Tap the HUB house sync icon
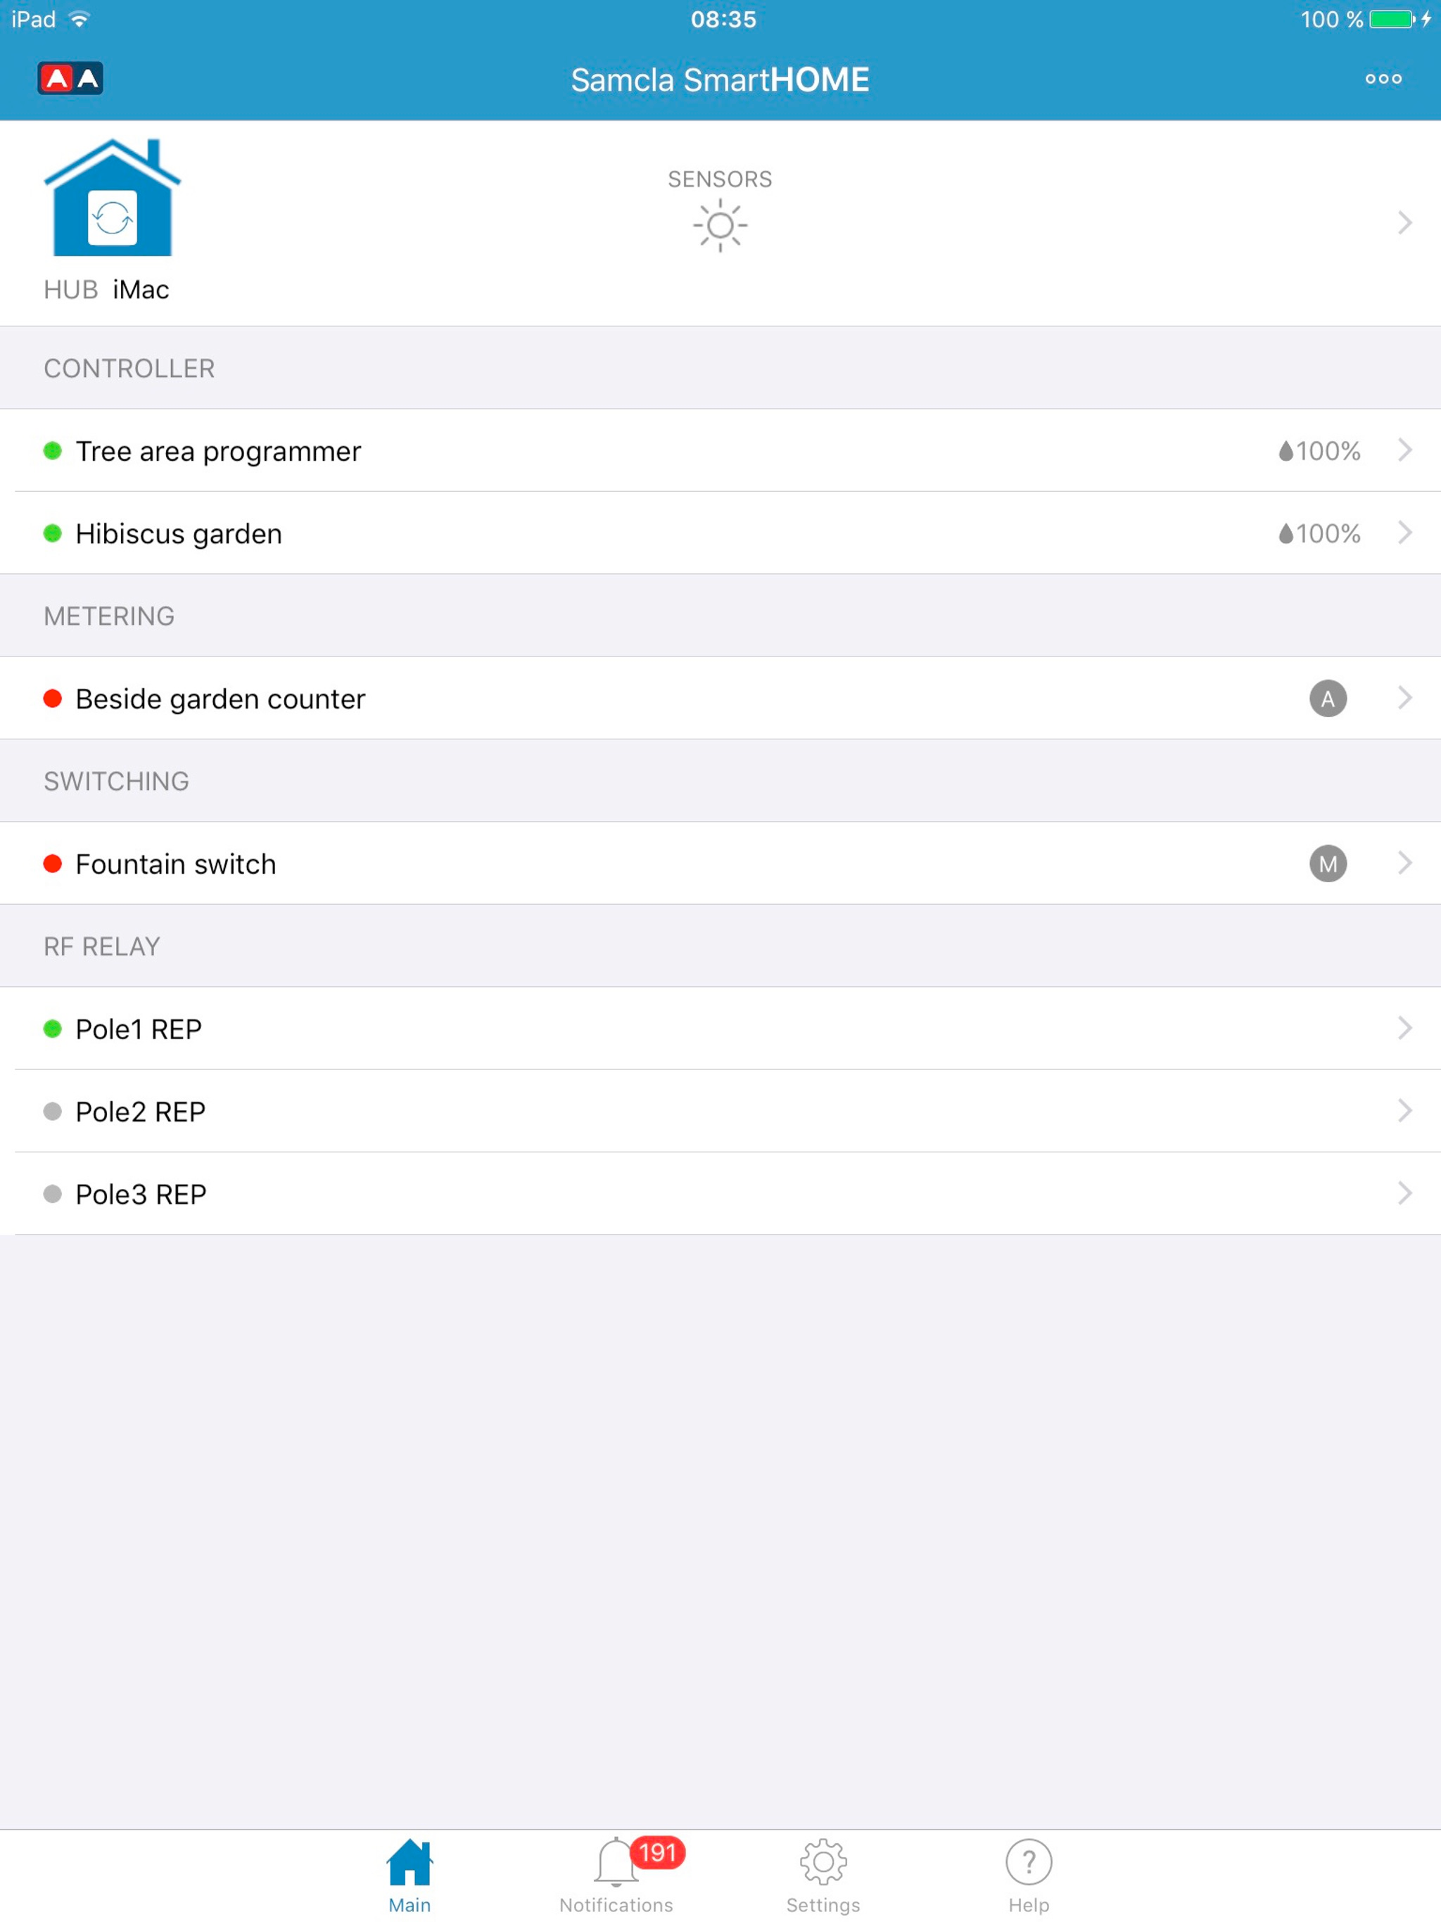1441x1922 pixels. [112, 198]
